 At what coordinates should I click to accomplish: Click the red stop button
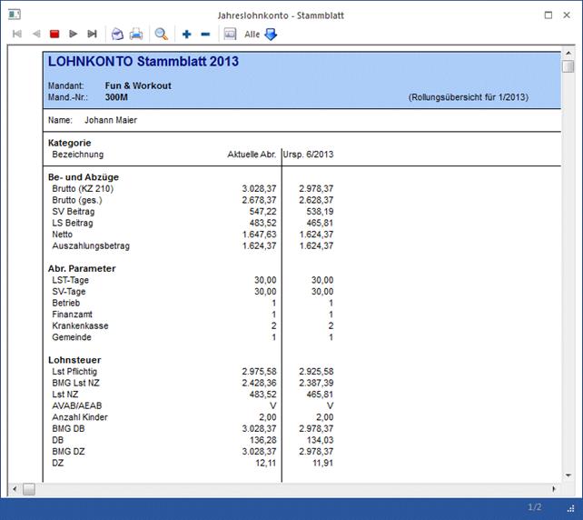pyautogui.click(x=54, y=35)
